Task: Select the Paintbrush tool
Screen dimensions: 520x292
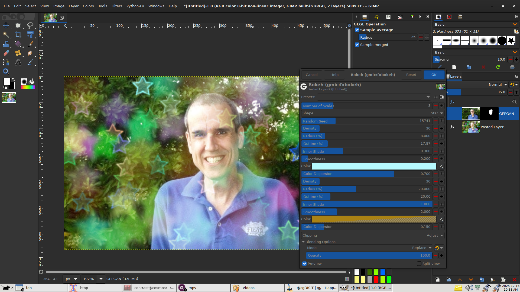Action: pyautogui.click(x=30, y=44)
